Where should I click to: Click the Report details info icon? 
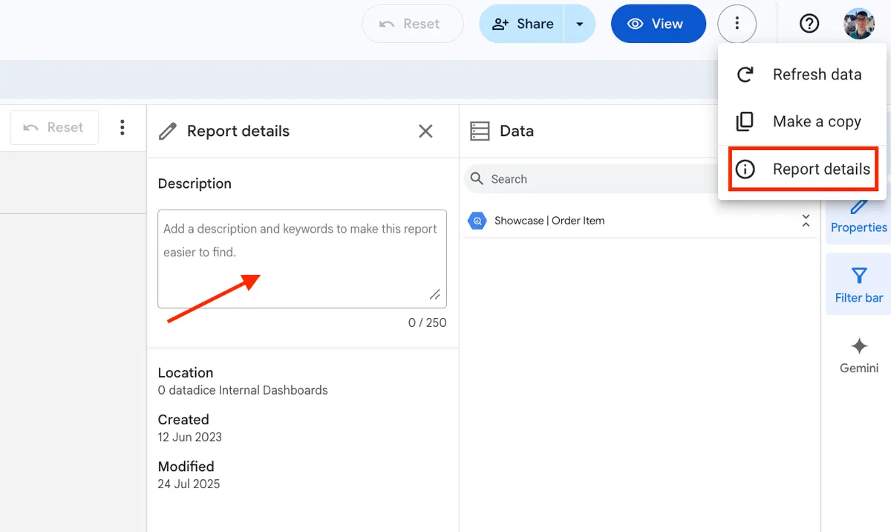click(745, 169)
